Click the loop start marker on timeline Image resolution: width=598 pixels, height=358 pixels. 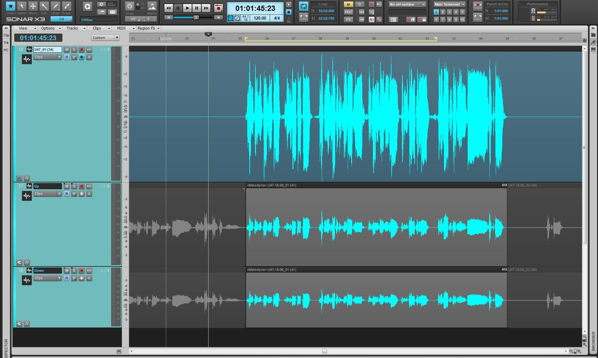click(x=246, y=39)
